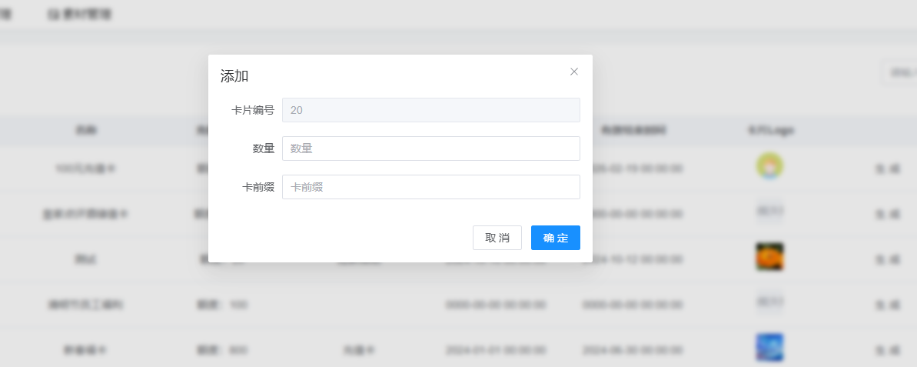Image resolution: width=917 pixels, height=367 pixels.
Task: Click the disabled 卡片编号 field showing 20
Action: pos(430,110)
